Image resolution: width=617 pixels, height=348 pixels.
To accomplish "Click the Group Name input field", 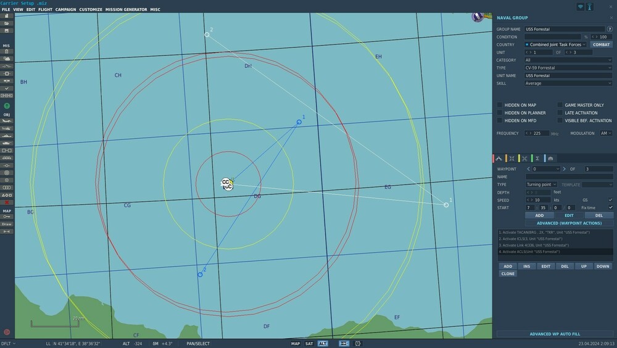I will pyautogui.click(x=565, y=29).
